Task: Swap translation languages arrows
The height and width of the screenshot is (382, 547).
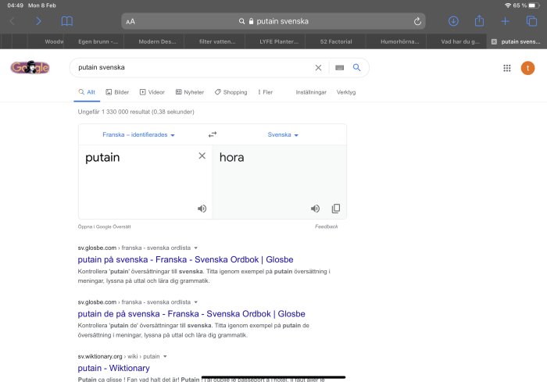Action: 213,134
